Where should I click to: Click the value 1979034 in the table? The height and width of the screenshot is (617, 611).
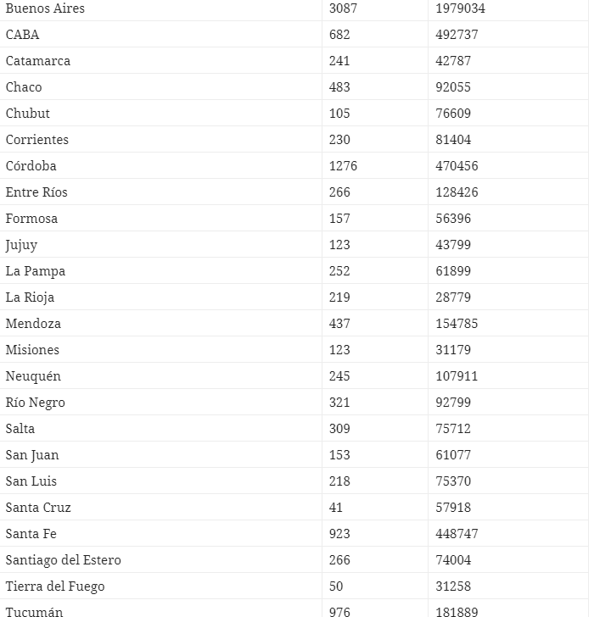(x=461, y=8)
